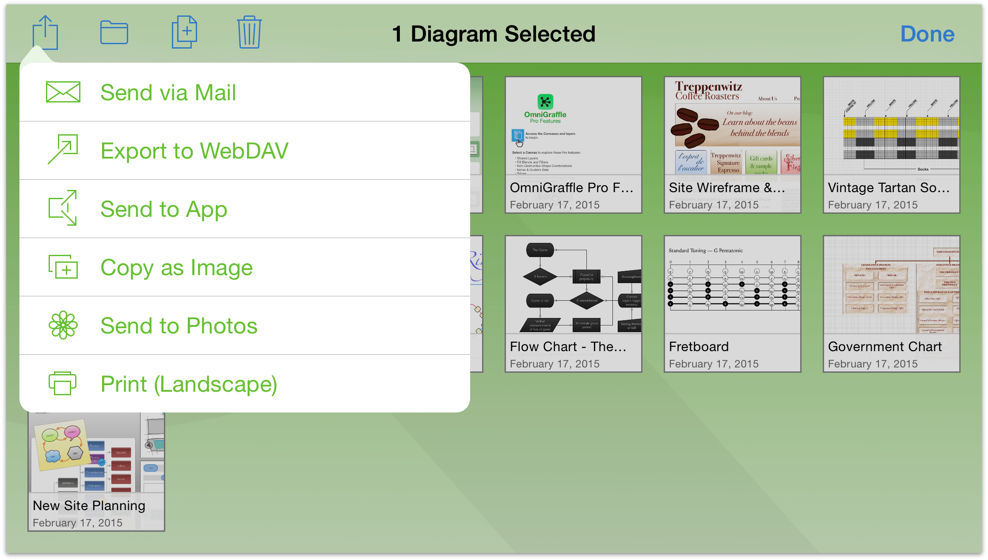Tap the 1 Diagram Selected title
This screenshot has height=560, width=988.
(494, 34)
